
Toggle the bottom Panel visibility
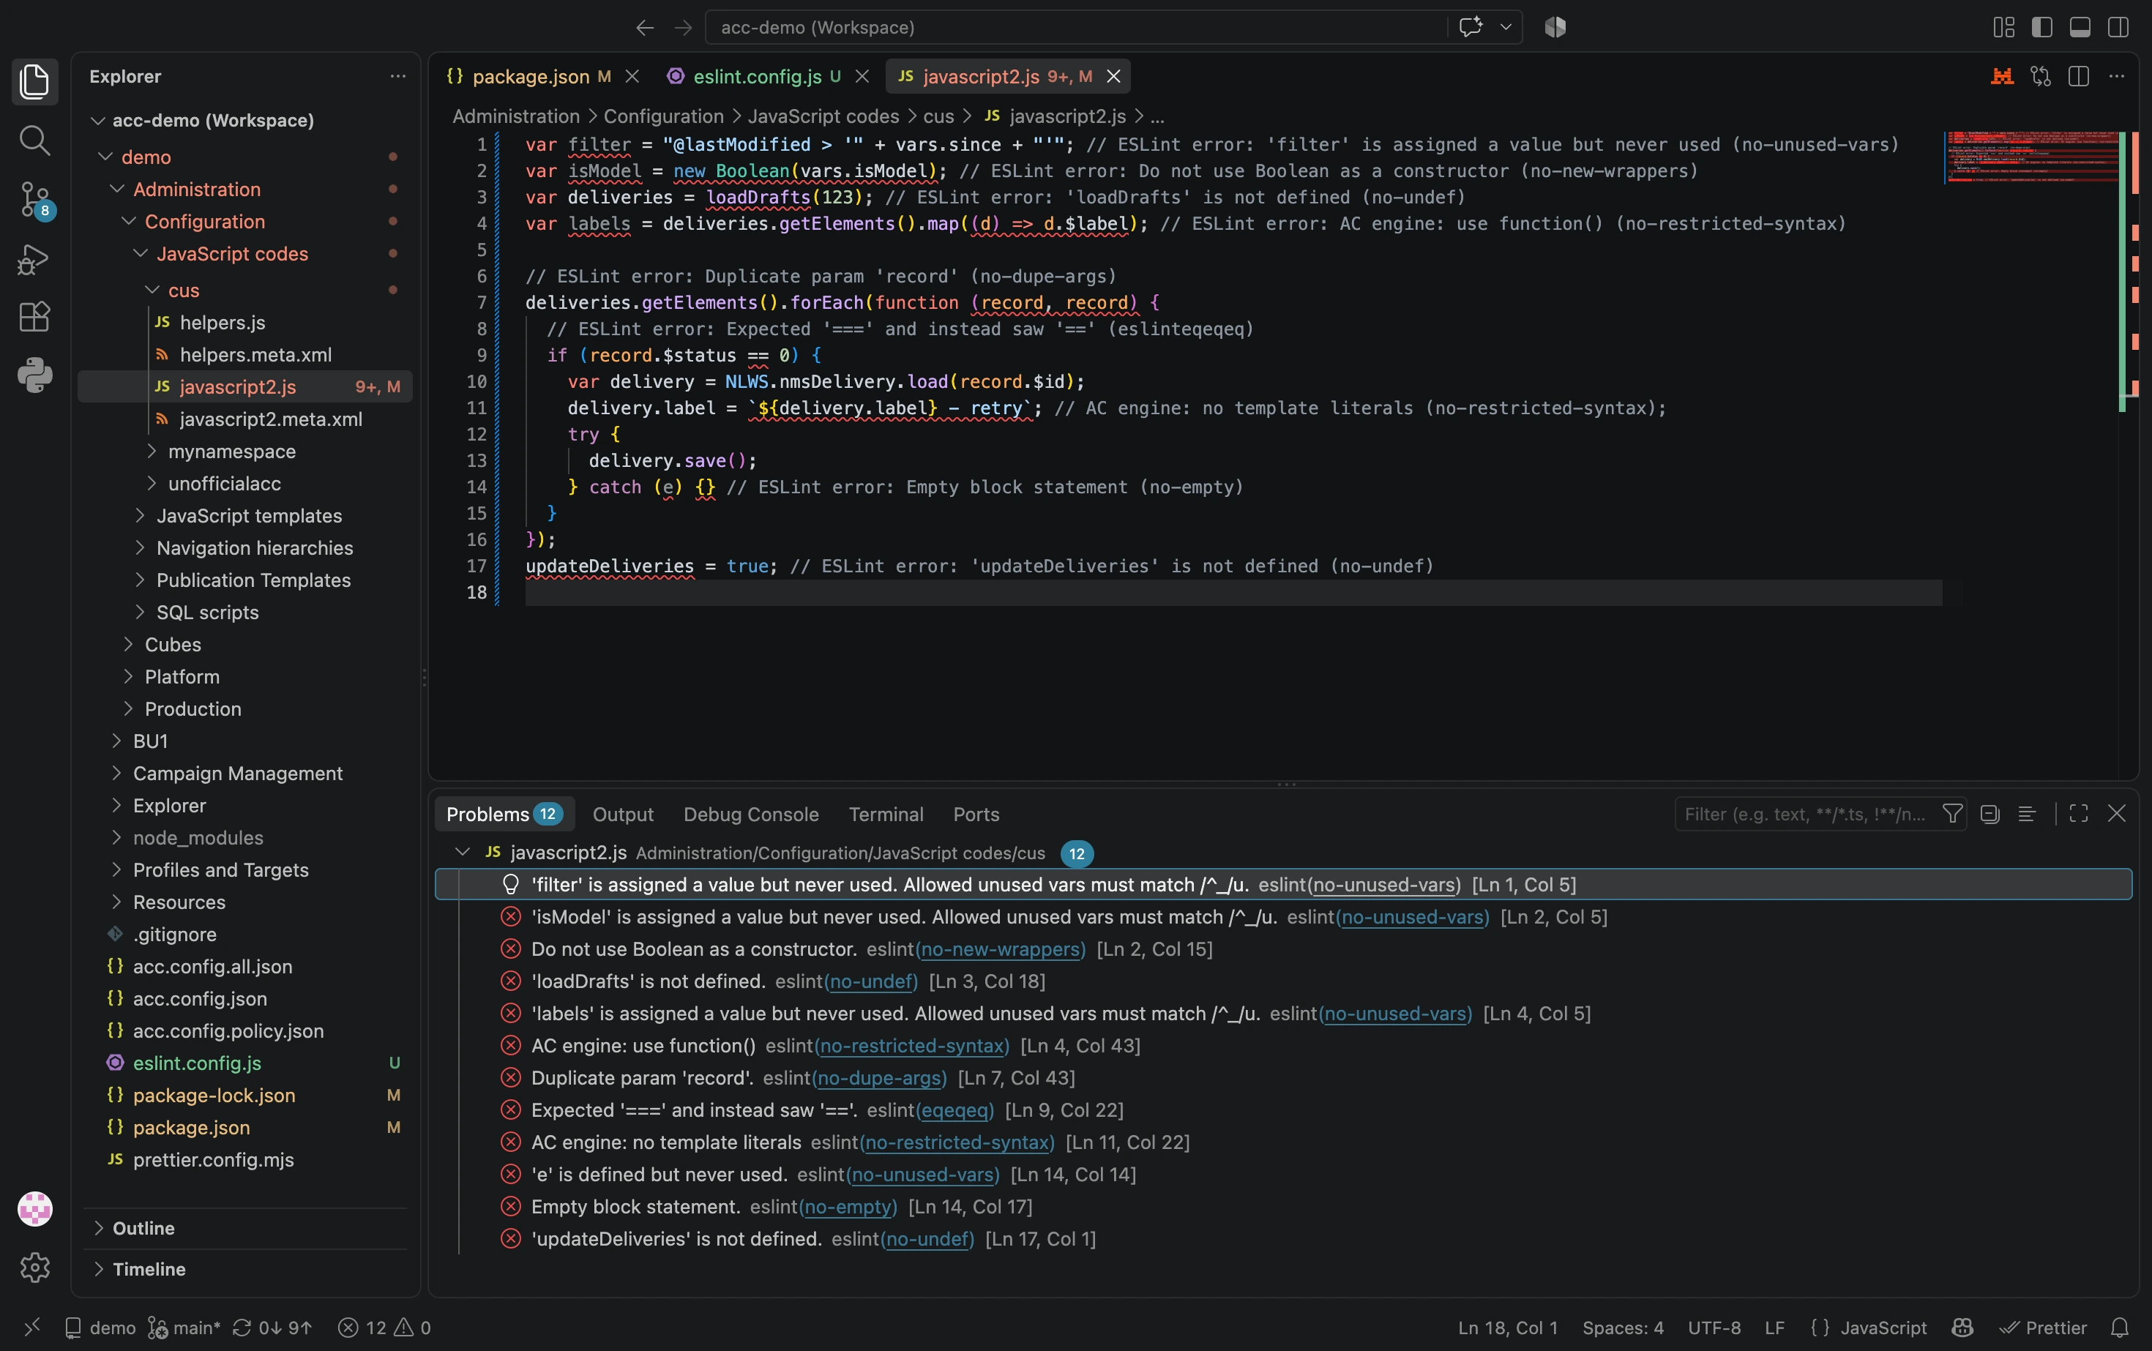pyautogui.click(x=2080, y=27)
